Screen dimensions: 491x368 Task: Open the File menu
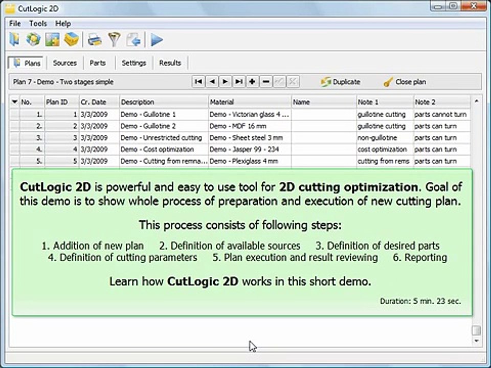[15, 24]
